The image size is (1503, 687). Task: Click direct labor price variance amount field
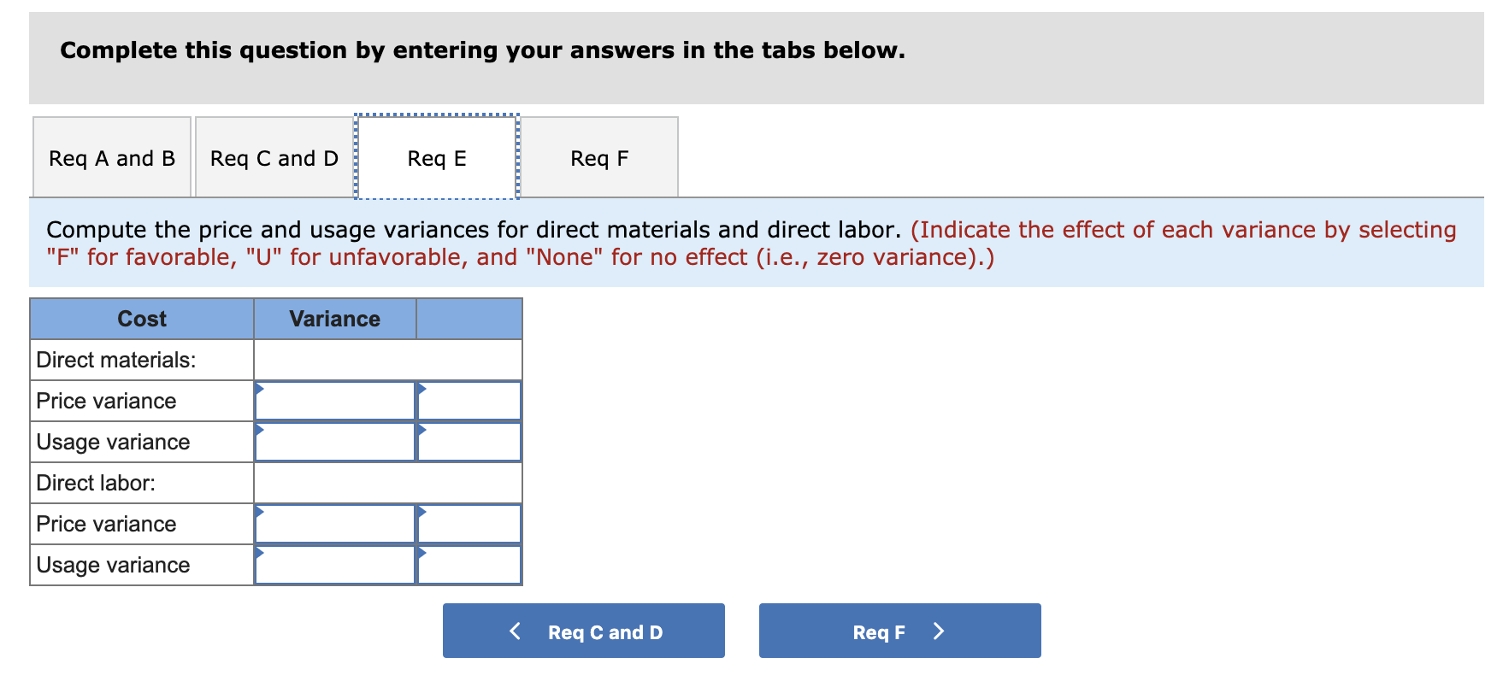click(335, 524)
